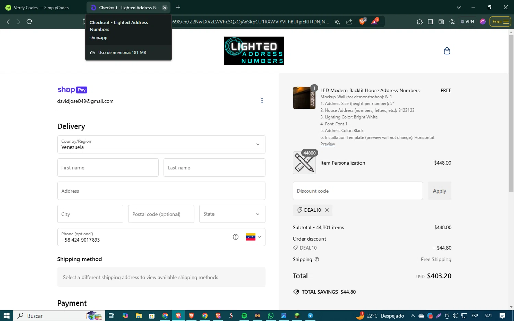Click the First name field

pos(108,168)
